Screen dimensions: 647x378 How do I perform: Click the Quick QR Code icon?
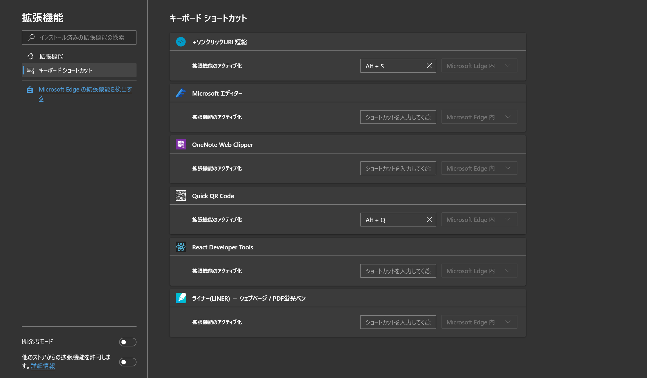pos(181,196)
